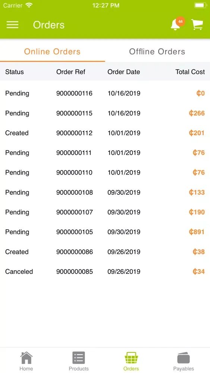Select the Online Orders tab
Image resolution: width=210 pixels, height=373 pixels.
tap(52, 51)
